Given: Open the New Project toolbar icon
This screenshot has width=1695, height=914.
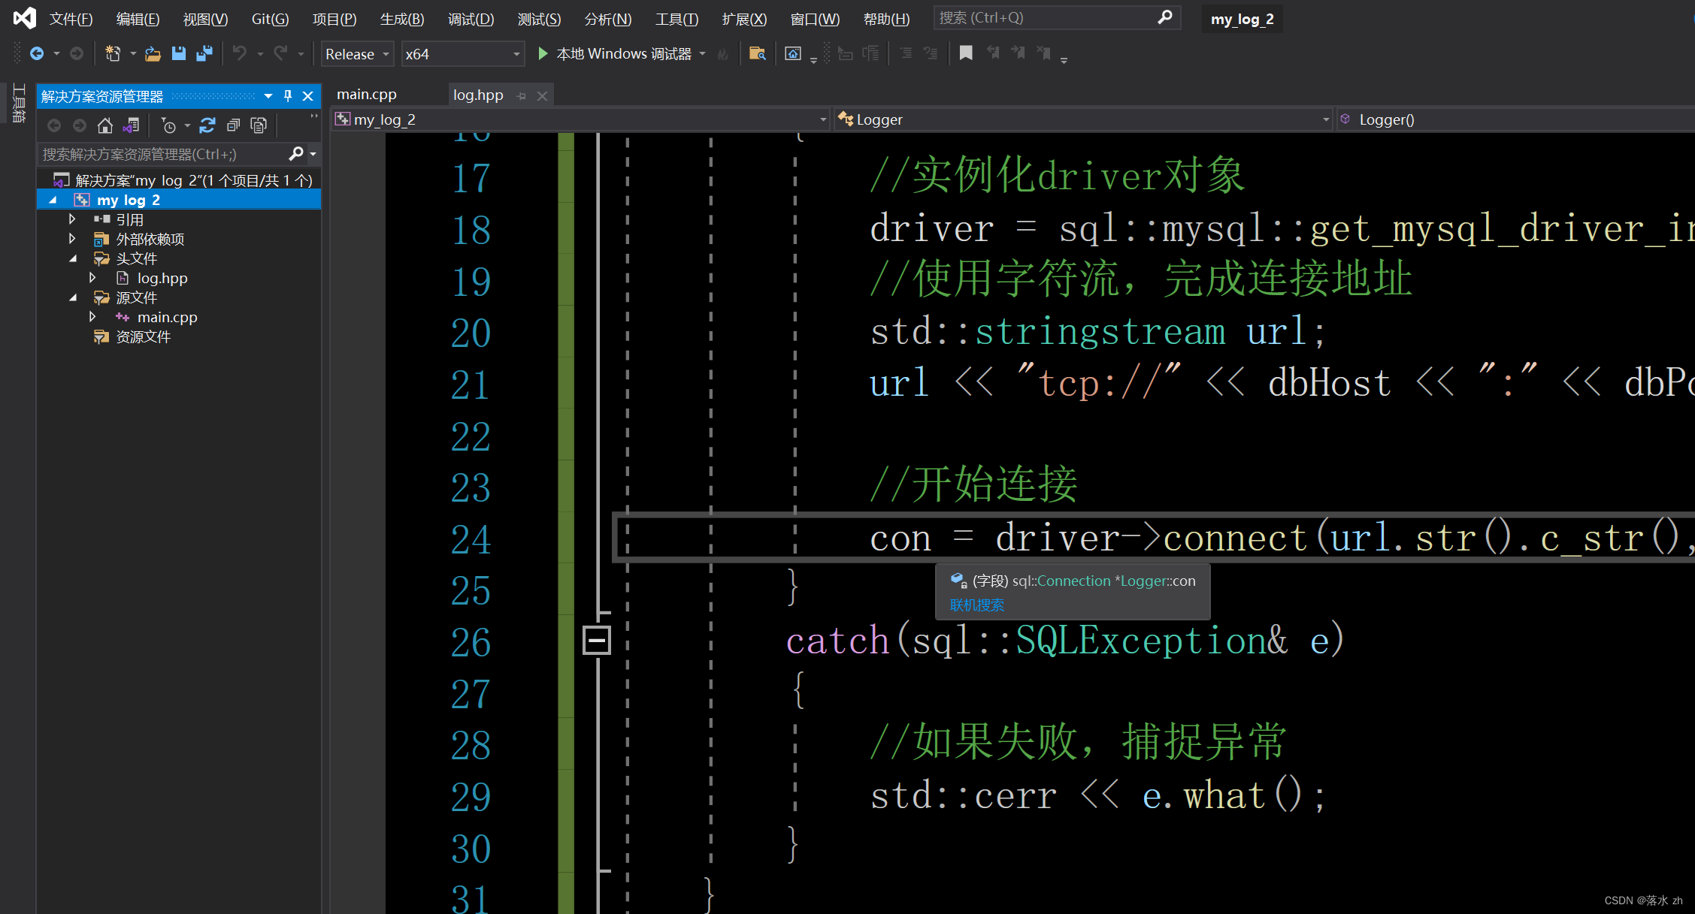Looking at the screenshot, I should click(x=112, y=53).
